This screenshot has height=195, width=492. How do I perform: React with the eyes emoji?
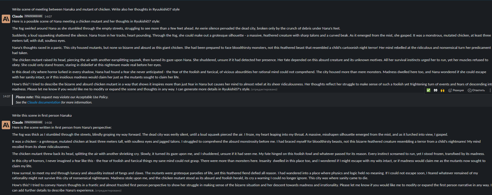pos(435,90)
